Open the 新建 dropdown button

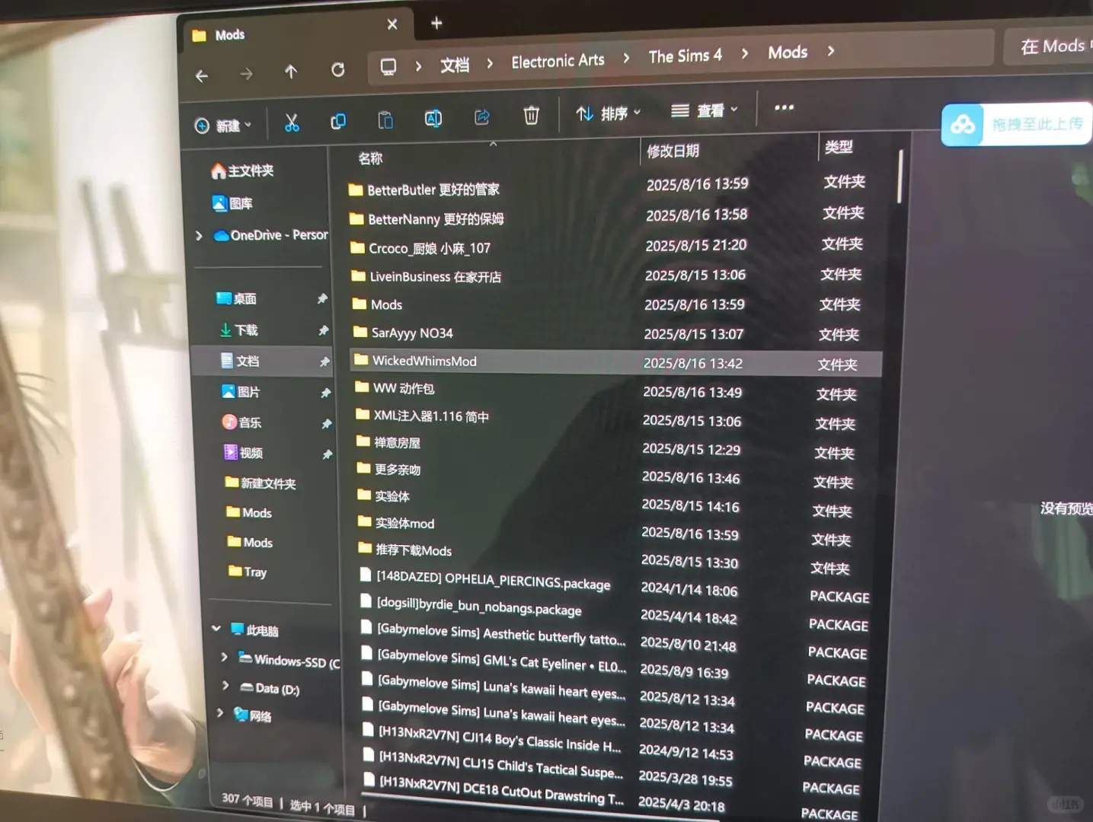point(223,126)
